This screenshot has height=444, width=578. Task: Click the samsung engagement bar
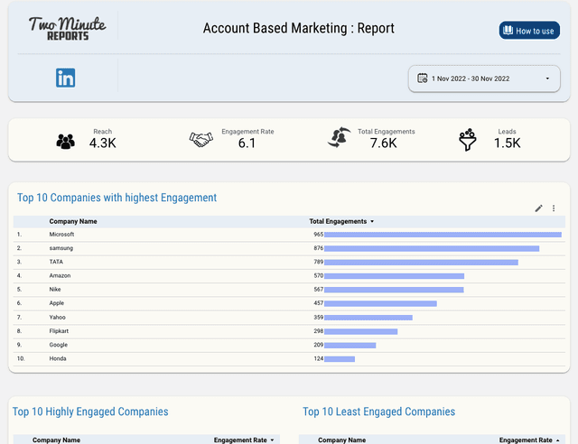tap(432, 249)
